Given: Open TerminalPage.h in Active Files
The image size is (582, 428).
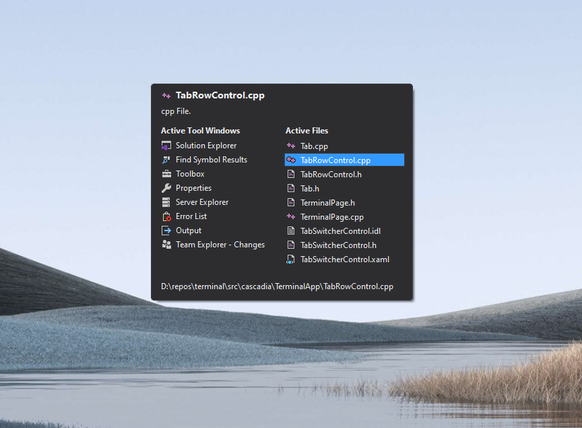Looking at the screenshot, I should 327,203.
